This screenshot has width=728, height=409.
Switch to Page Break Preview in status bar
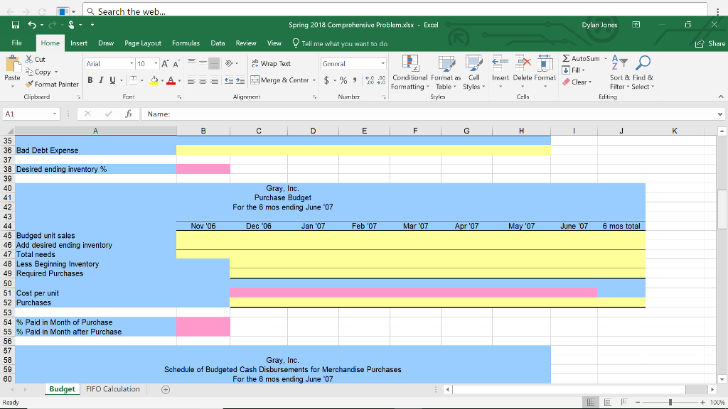tap(624, 403)
